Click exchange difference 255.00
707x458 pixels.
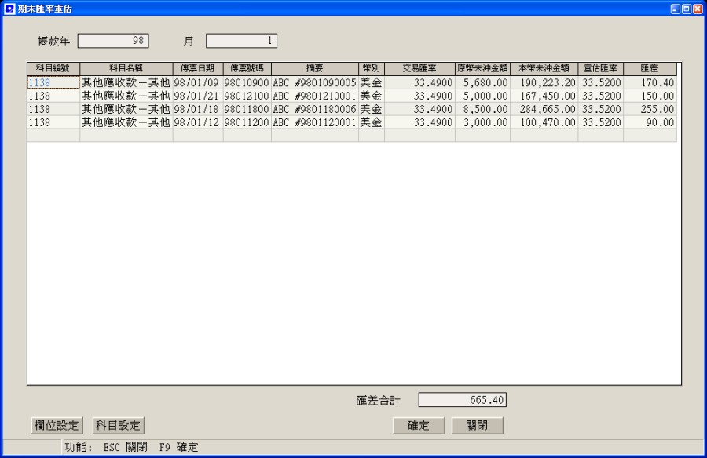[x=650, y=109]
